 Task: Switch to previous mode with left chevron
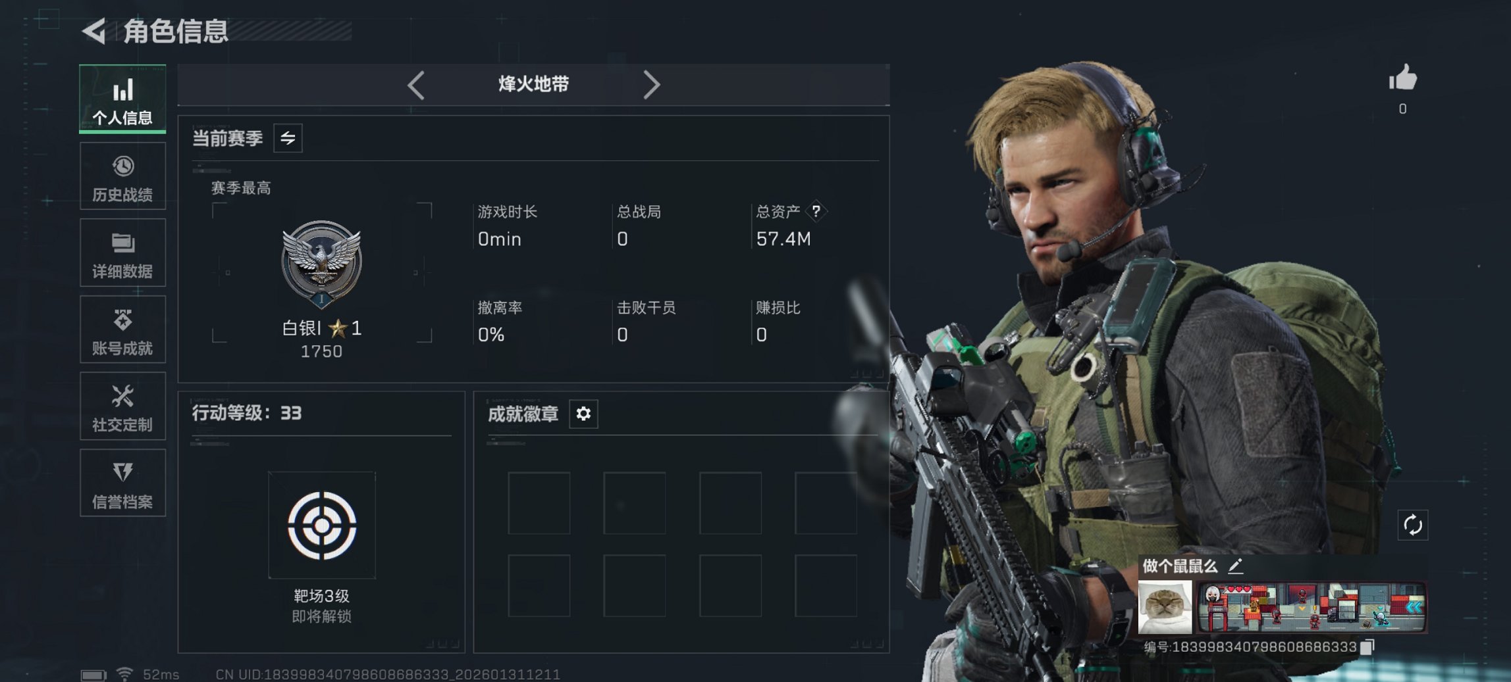pyautogui.click(x=416, y=85)
